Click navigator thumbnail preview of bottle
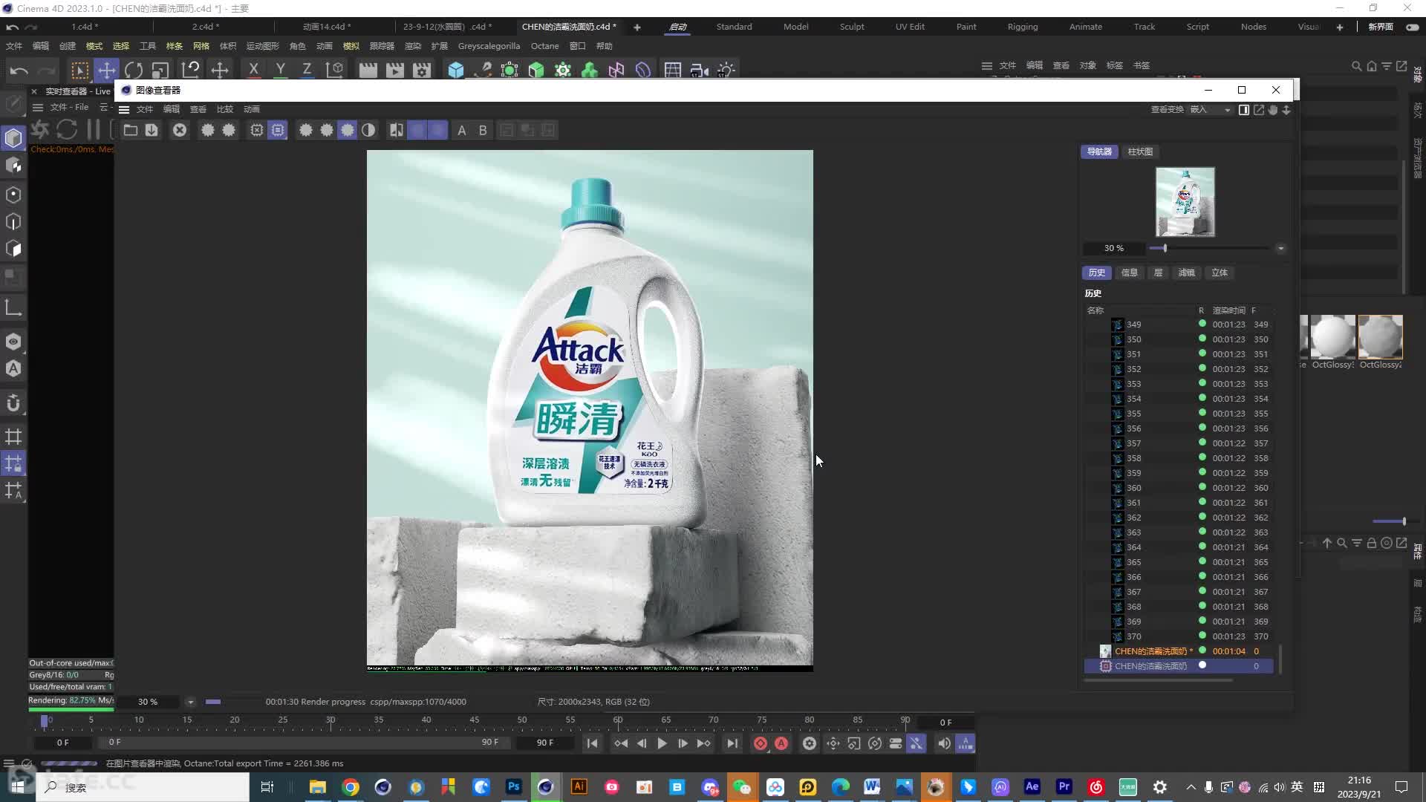This screenshot has width=1426, height=802. (x=1185, y=202)
